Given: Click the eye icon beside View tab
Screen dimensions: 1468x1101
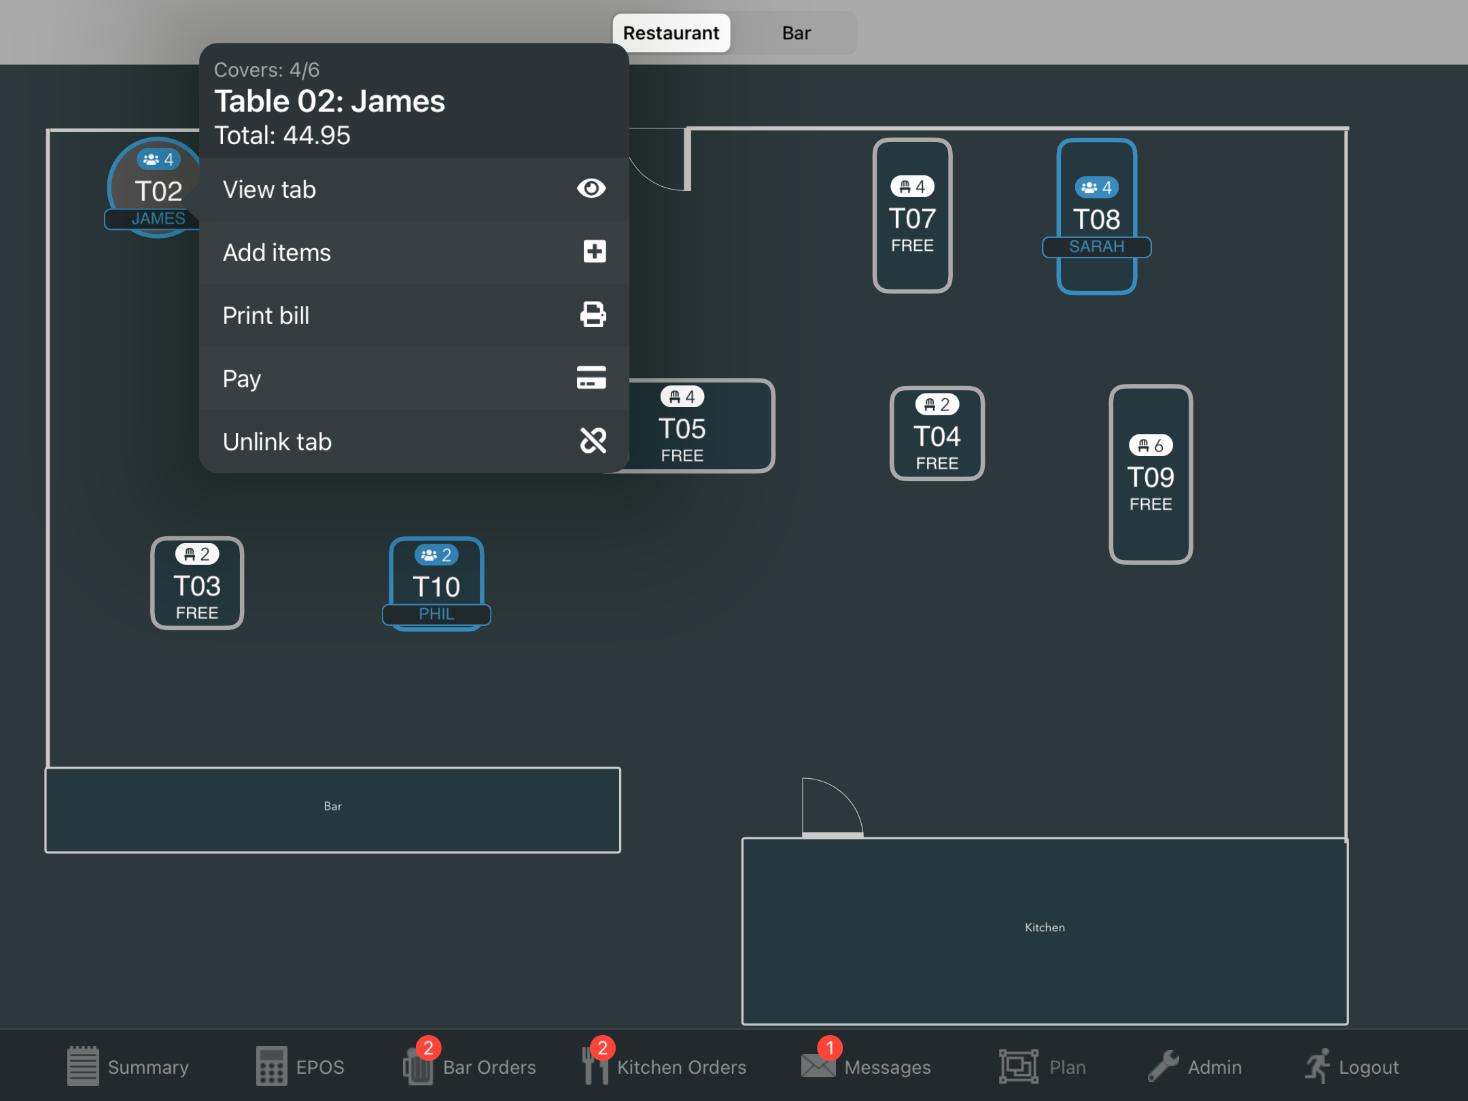Looking at the screenshot, I should (x=591, y=189).
